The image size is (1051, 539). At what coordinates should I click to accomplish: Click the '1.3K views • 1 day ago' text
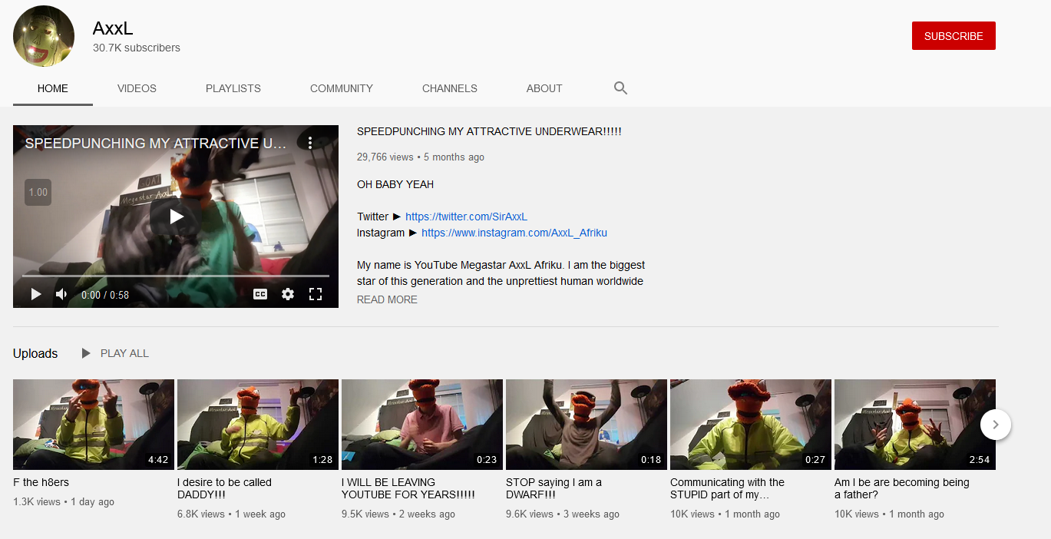click(64, 501)
